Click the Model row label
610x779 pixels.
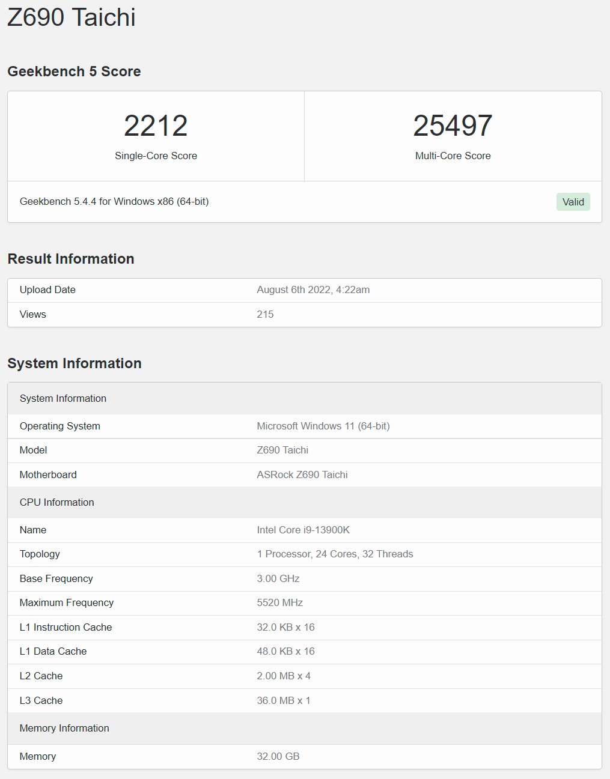[x=33, y=450]
